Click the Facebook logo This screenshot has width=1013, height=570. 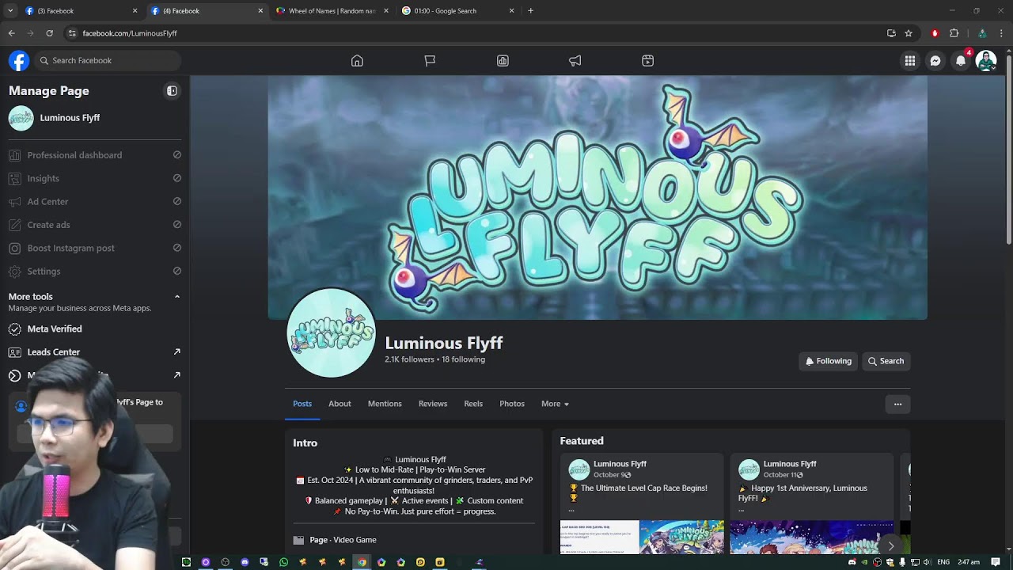tap(19, 61)
